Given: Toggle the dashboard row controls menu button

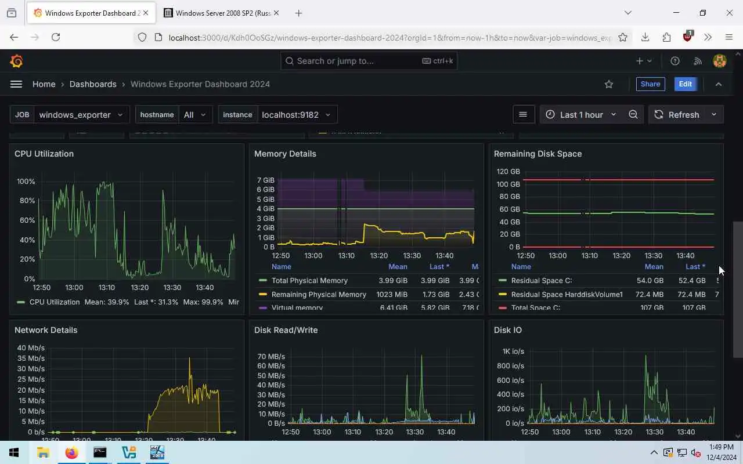Looking at the screenshot, I should (x=523, y=114).
